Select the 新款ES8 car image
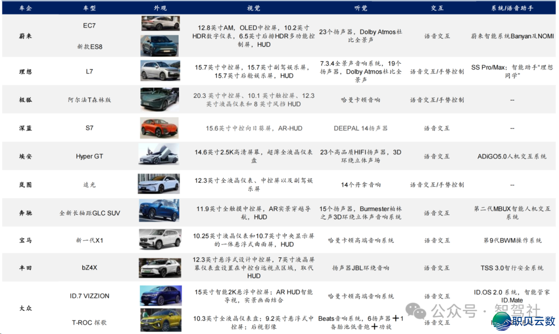The image size is (559, 334). (160, 46)
